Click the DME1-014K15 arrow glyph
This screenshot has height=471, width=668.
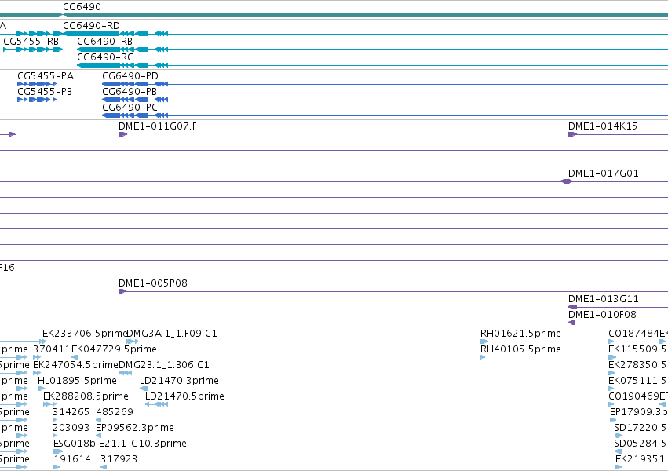[572, 134]
